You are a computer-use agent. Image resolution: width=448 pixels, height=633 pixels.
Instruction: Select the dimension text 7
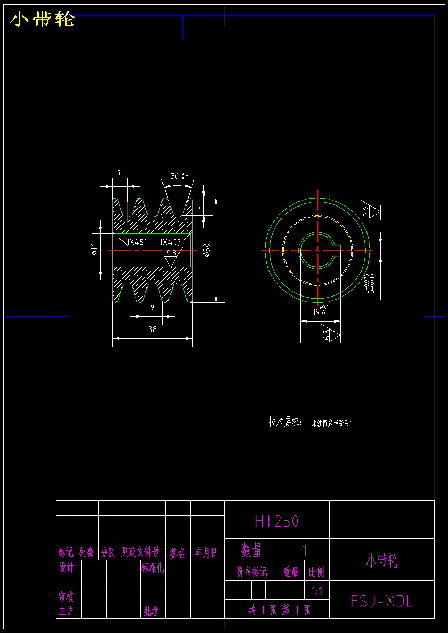click(119, 174)
